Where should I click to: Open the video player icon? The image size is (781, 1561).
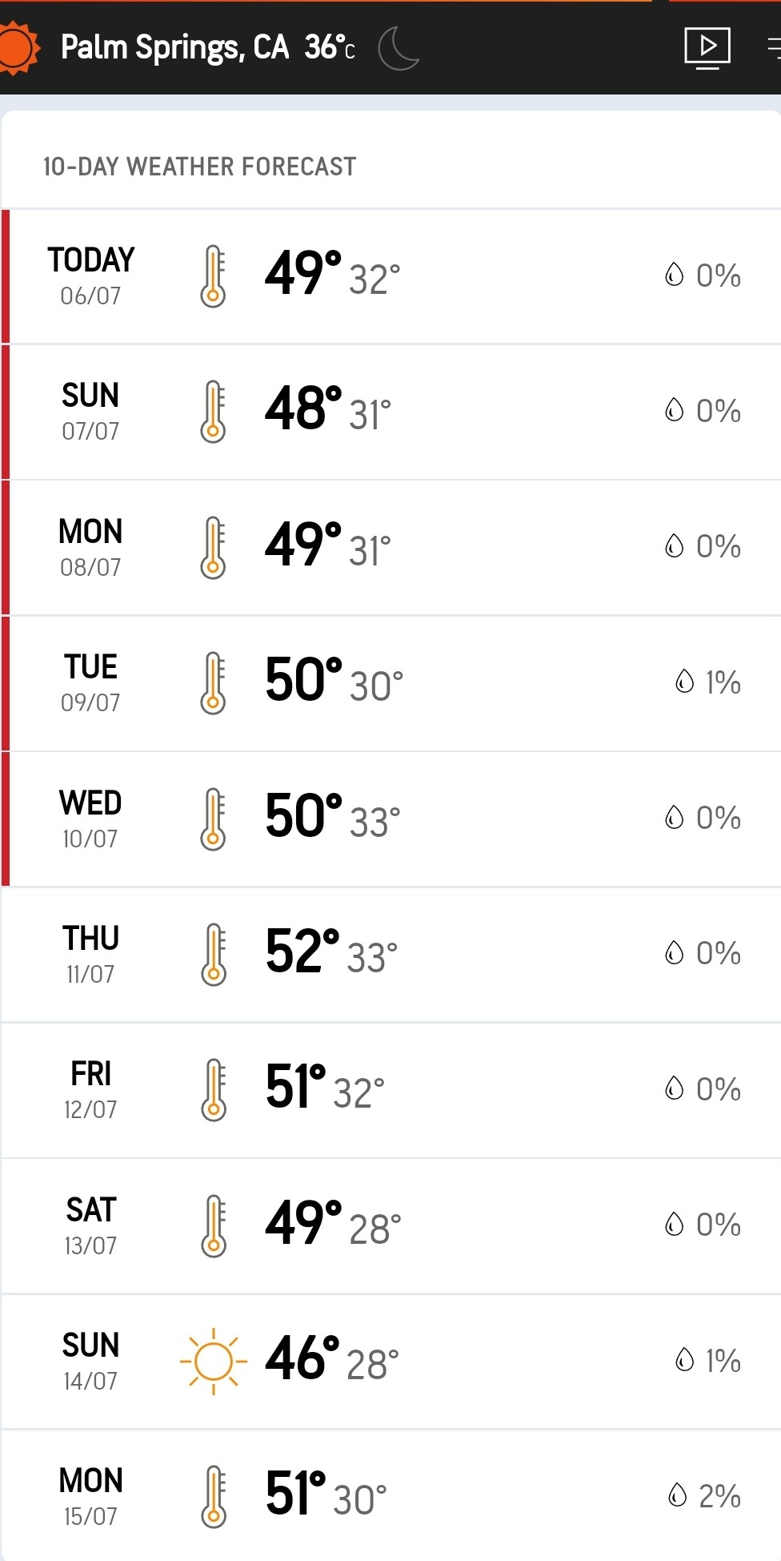coord(707,48)
